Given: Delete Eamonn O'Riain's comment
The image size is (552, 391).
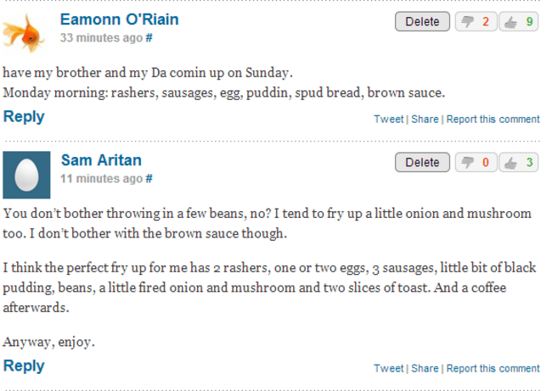Looking at the screenshot, I should [x=422, y=22].
